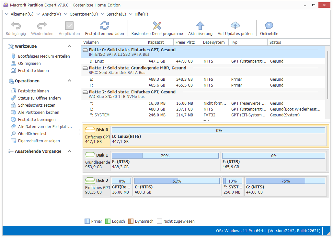
Task: Open Kostenlose Dienstprogramme tools icon
Action: 157,26
